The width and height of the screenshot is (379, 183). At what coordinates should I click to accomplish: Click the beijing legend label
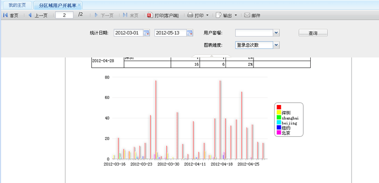click(289, 123)
